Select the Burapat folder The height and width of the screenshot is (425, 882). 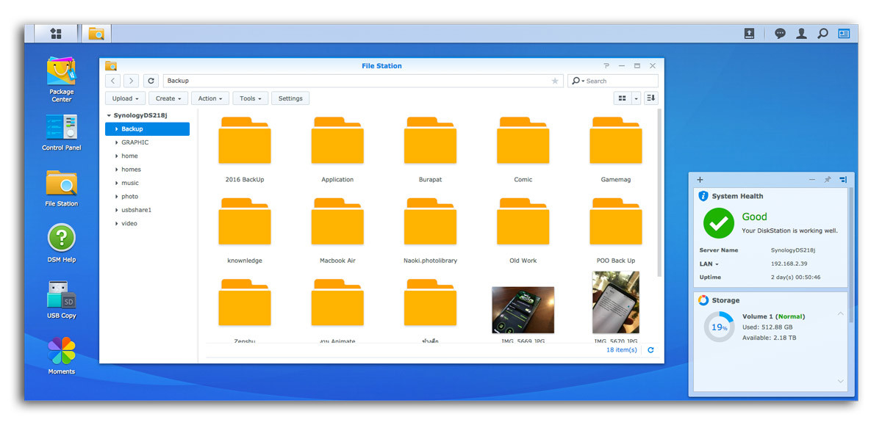point(430,149)
